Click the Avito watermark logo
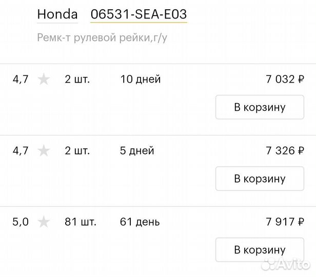316x277 pixels. [x=285, y=264]
